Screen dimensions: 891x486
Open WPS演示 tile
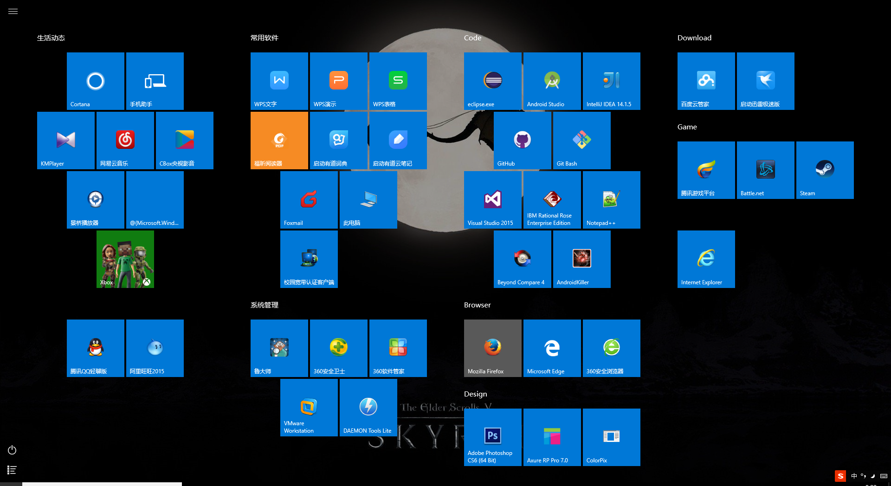point(339,81)
